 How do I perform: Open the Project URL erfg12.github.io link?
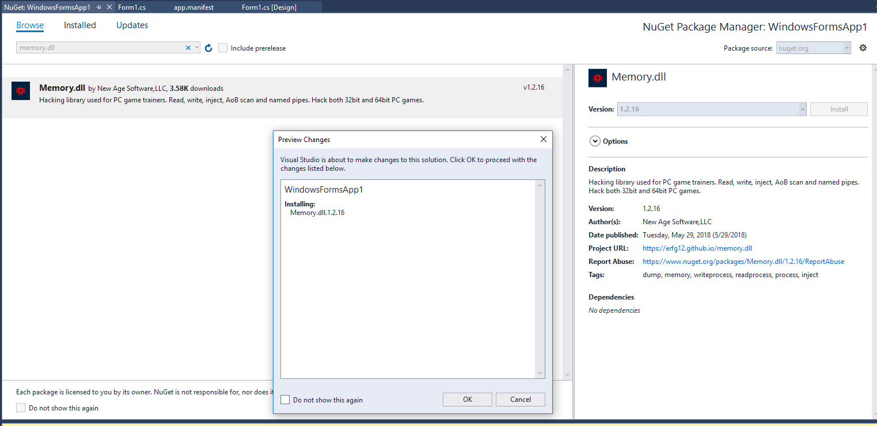point(697,248)
